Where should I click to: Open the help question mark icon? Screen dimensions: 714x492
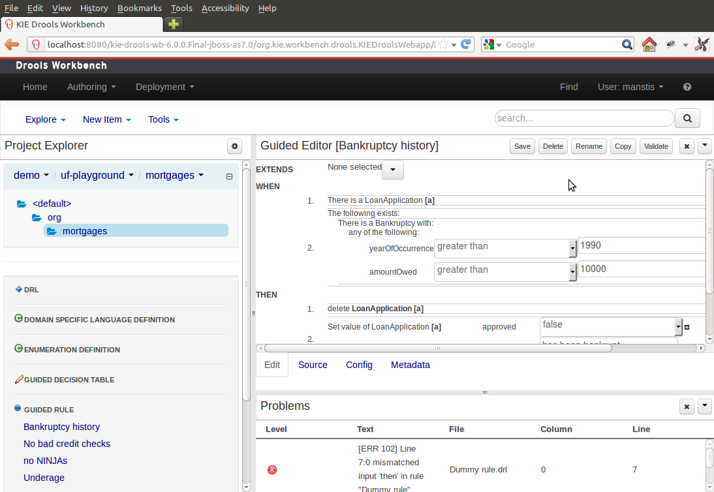687,87
